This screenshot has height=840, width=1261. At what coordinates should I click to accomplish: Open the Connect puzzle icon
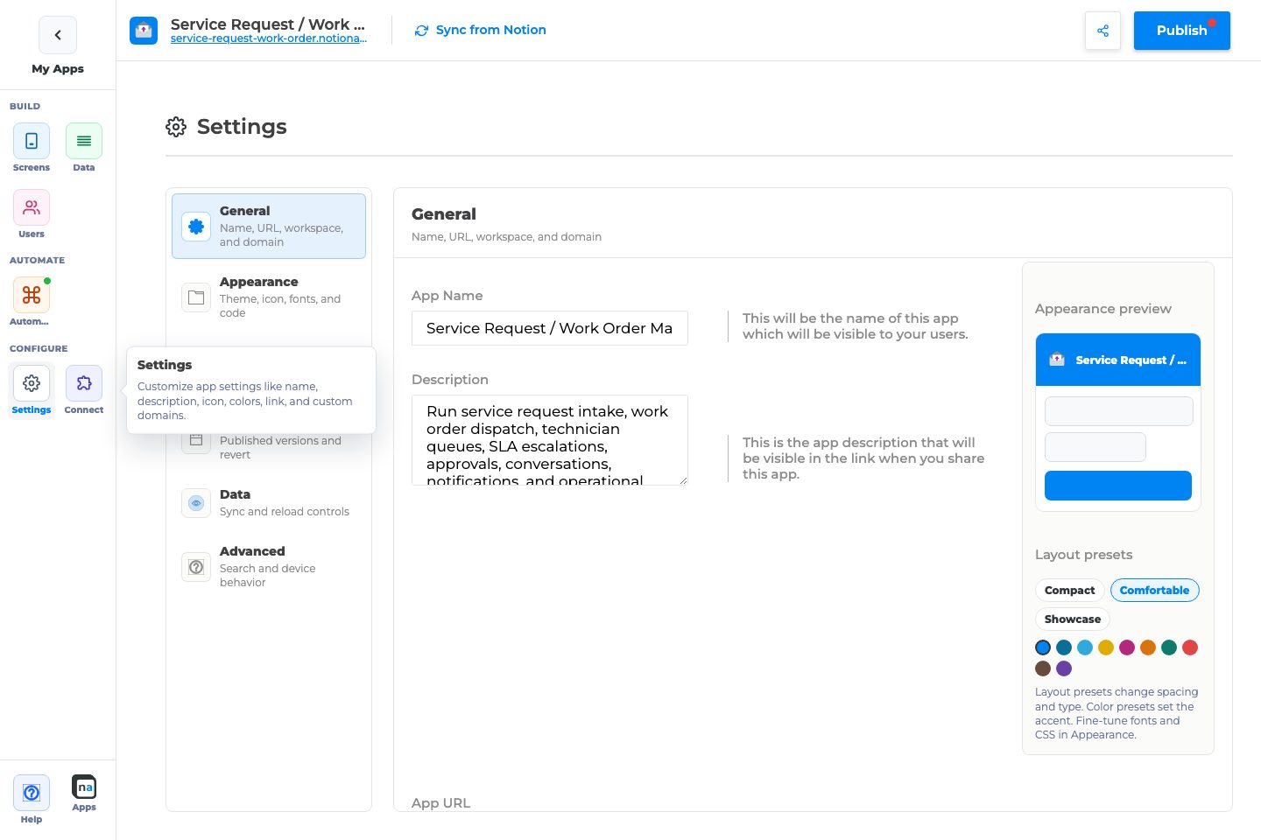point(84,383)
